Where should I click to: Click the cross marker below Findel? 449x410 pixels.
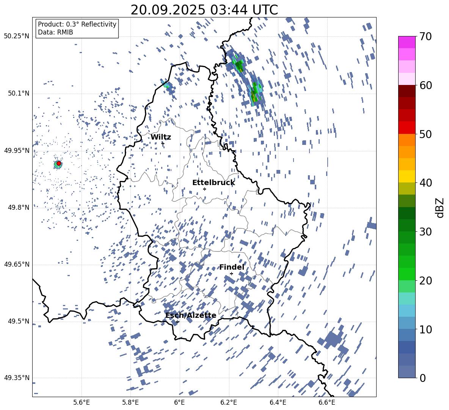(x=231, y=273)
